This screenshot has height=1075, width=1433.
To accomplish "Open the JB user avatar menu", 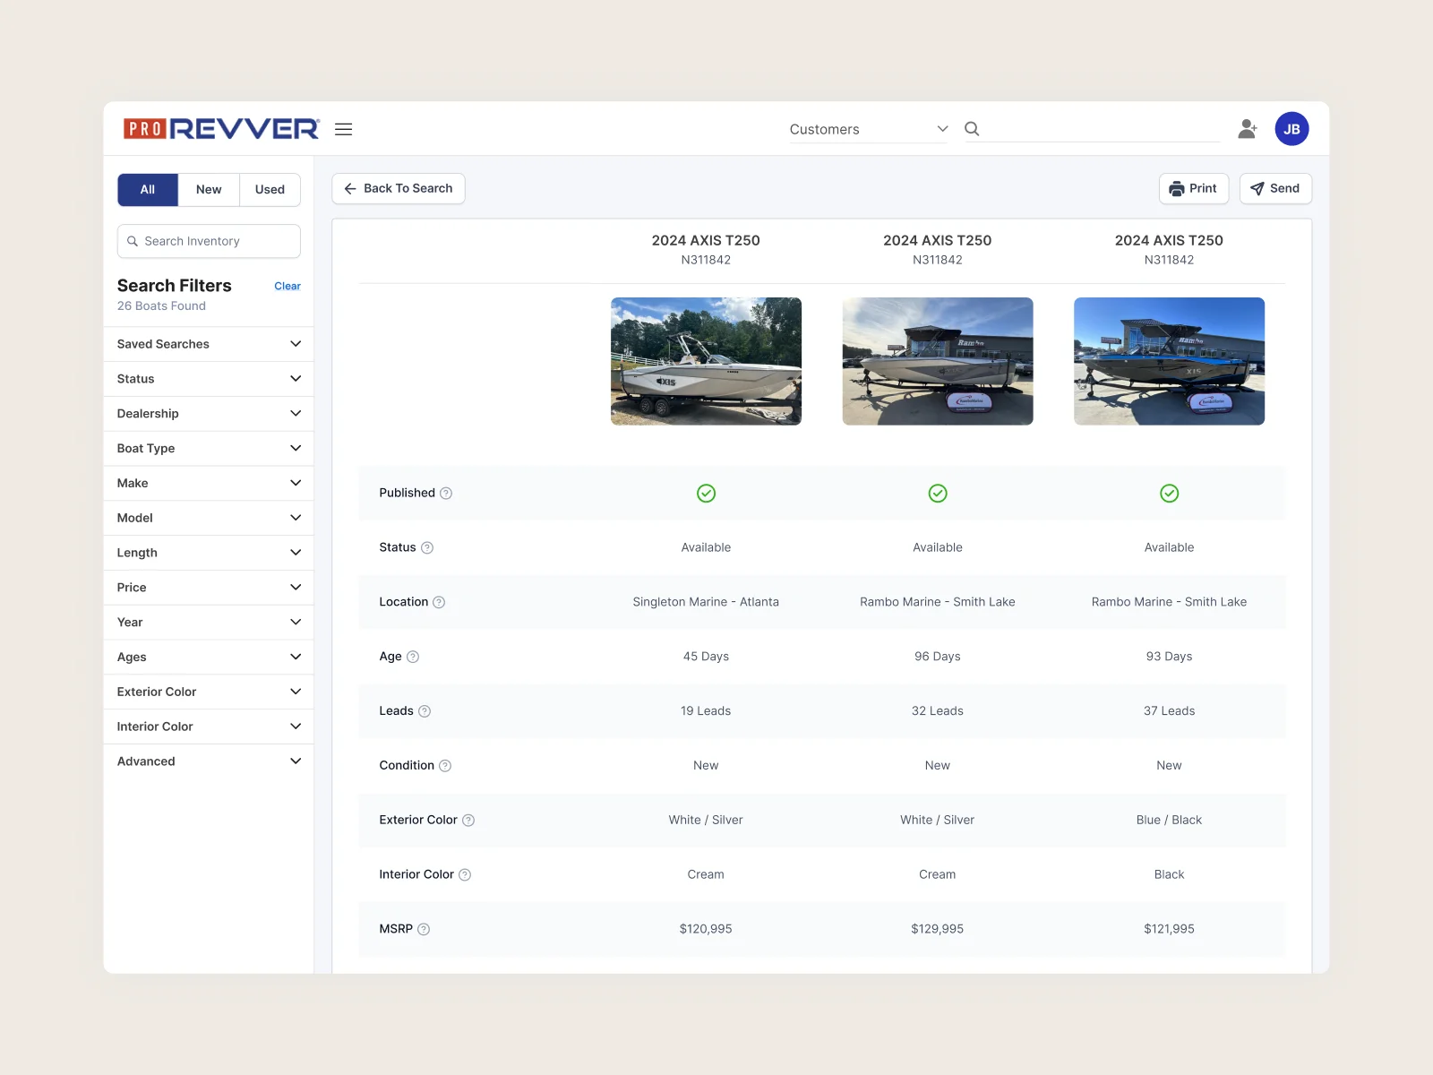I will (1291, 129).
